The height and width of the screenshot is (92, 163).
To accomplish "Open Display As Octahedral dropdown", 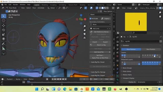I will click(148, 82).
